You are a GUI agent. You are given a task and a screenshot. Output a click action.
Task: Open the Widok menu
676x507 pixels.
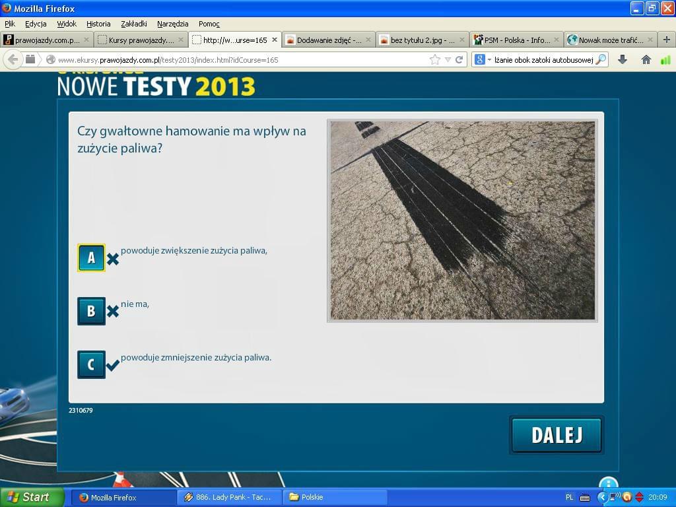67,24
